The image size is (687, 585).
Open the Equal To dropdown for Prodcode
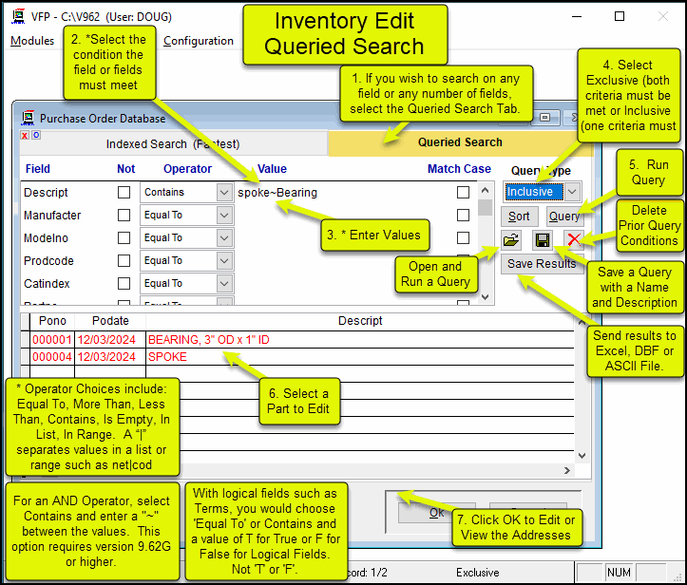(224, 260)
